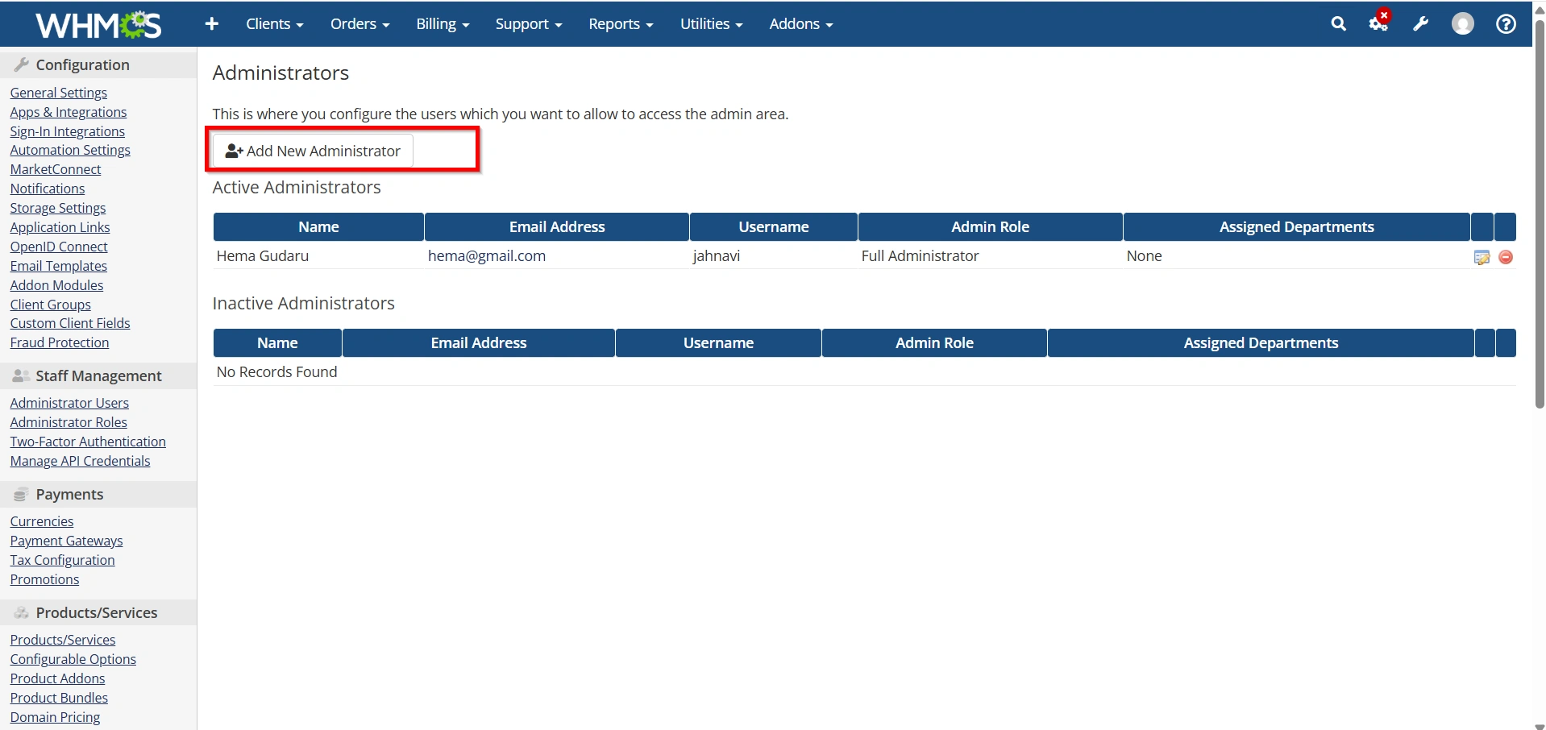Open Notifications link
Image resolution: width=1546 pixels, height=730 pixels.
tap(48, 189)
